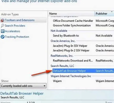
Task: Select Accelerators add-on type
Action: tap(12, 31)
